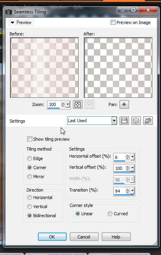Viewport: 161px width, 255px height.
Task: Open the Zoom value dropdown arrow
Action: click(x=68, y=104)
